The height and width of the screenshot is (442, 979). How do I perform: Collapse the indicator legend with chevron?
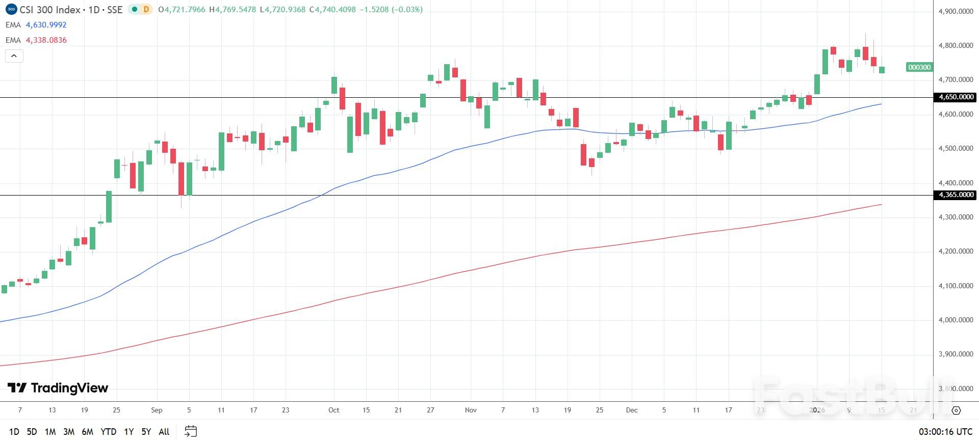14,56
